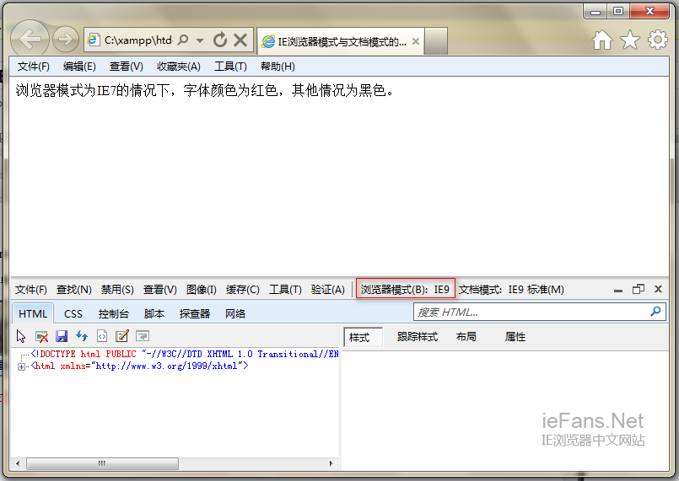Screen dimensions: 679x481
Task: Close the developer tools pane
Action: (x=658, y=289)
